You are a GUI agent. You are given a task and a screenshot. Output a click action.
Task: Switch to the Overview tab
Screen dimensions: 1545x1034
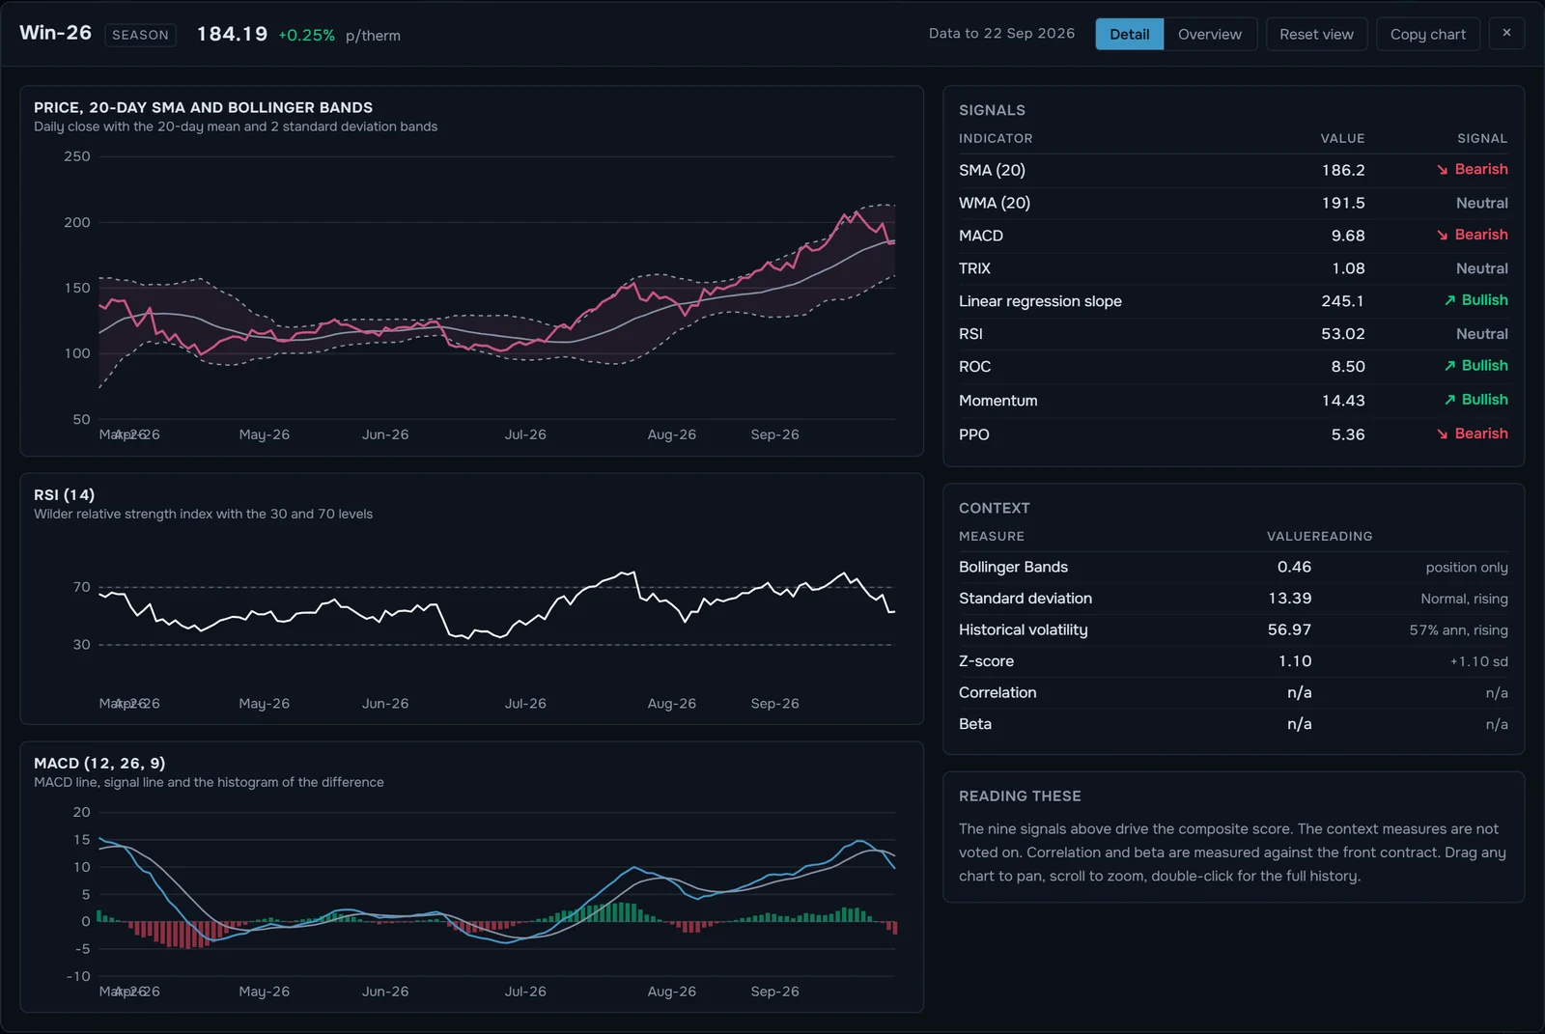tap(1210, 34)
